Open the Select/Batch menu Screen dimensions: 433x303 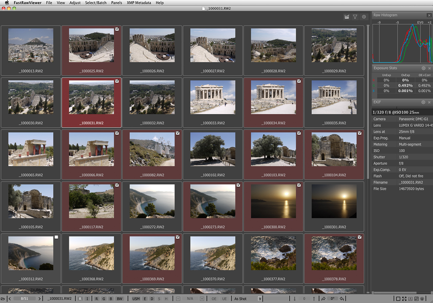coord(96,3)
